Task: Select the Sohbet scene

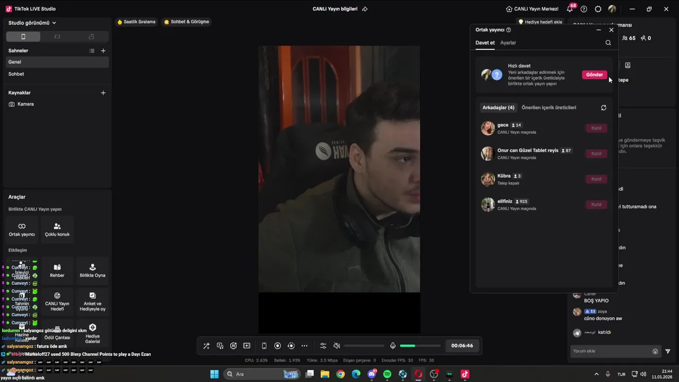Action: tap(57, 74)
